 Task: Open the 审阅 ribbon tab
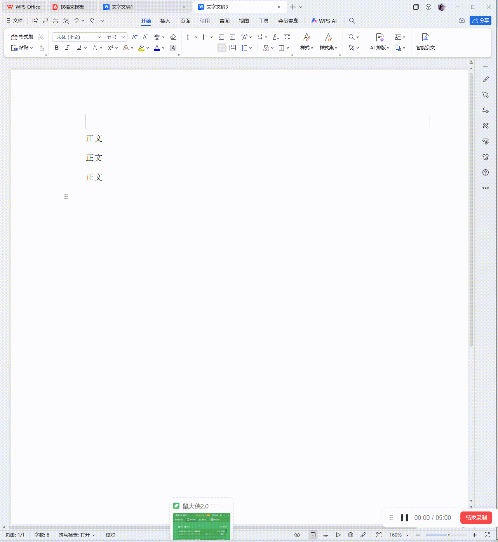(x=224, y=21)
